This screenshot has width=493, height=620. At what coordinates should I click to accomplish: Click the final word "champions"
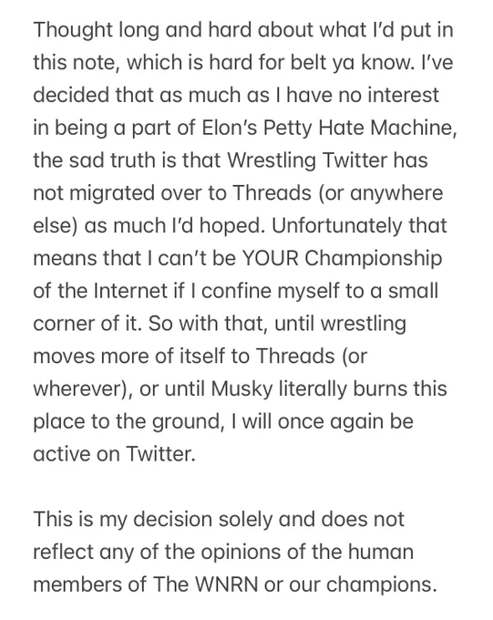coord(382,585)
